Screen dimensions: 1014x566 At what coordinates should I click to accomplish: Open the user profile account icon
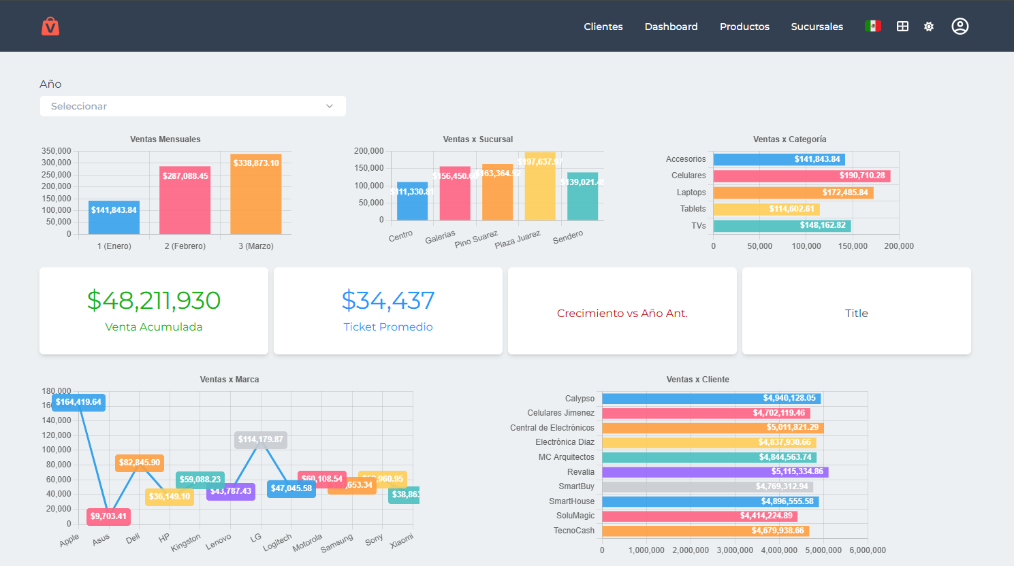(960, 27)
